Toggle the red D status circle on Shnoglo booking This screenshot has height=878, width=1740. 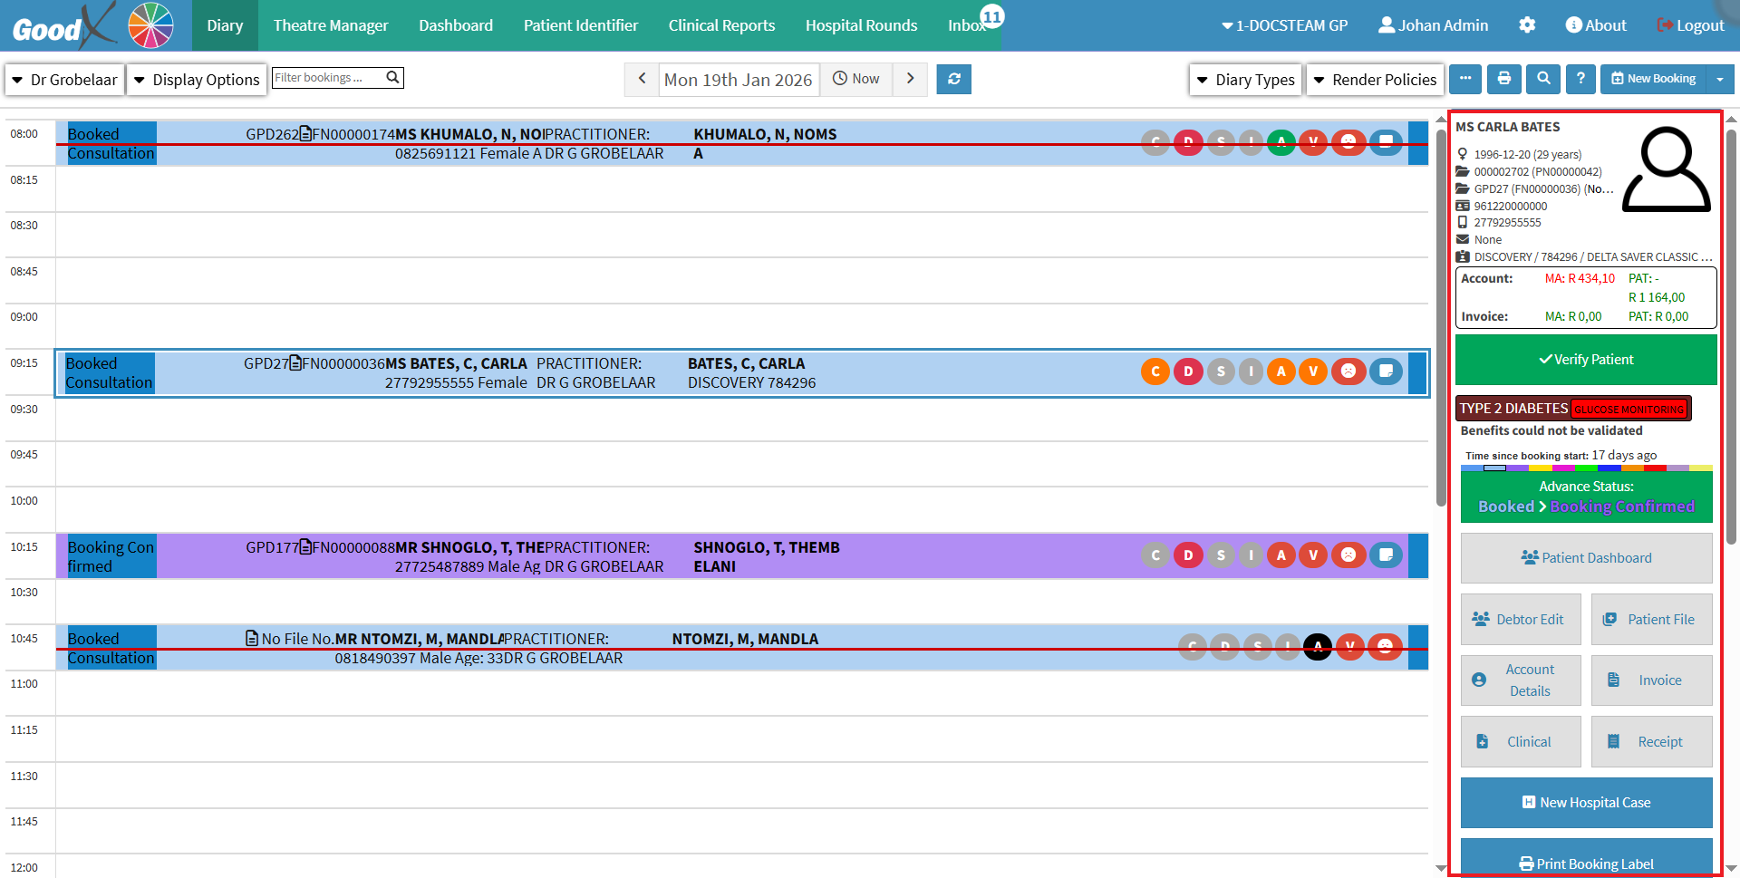coord(1188,555)
